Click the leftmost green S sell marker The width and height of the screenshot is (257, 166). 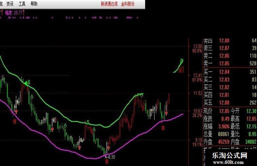point(29,82)
